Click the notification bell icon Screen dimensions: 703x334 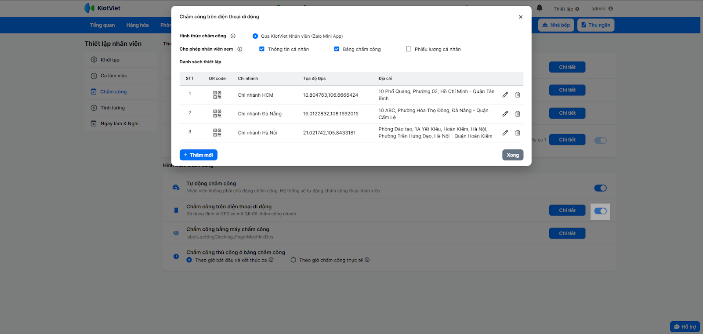540,8
